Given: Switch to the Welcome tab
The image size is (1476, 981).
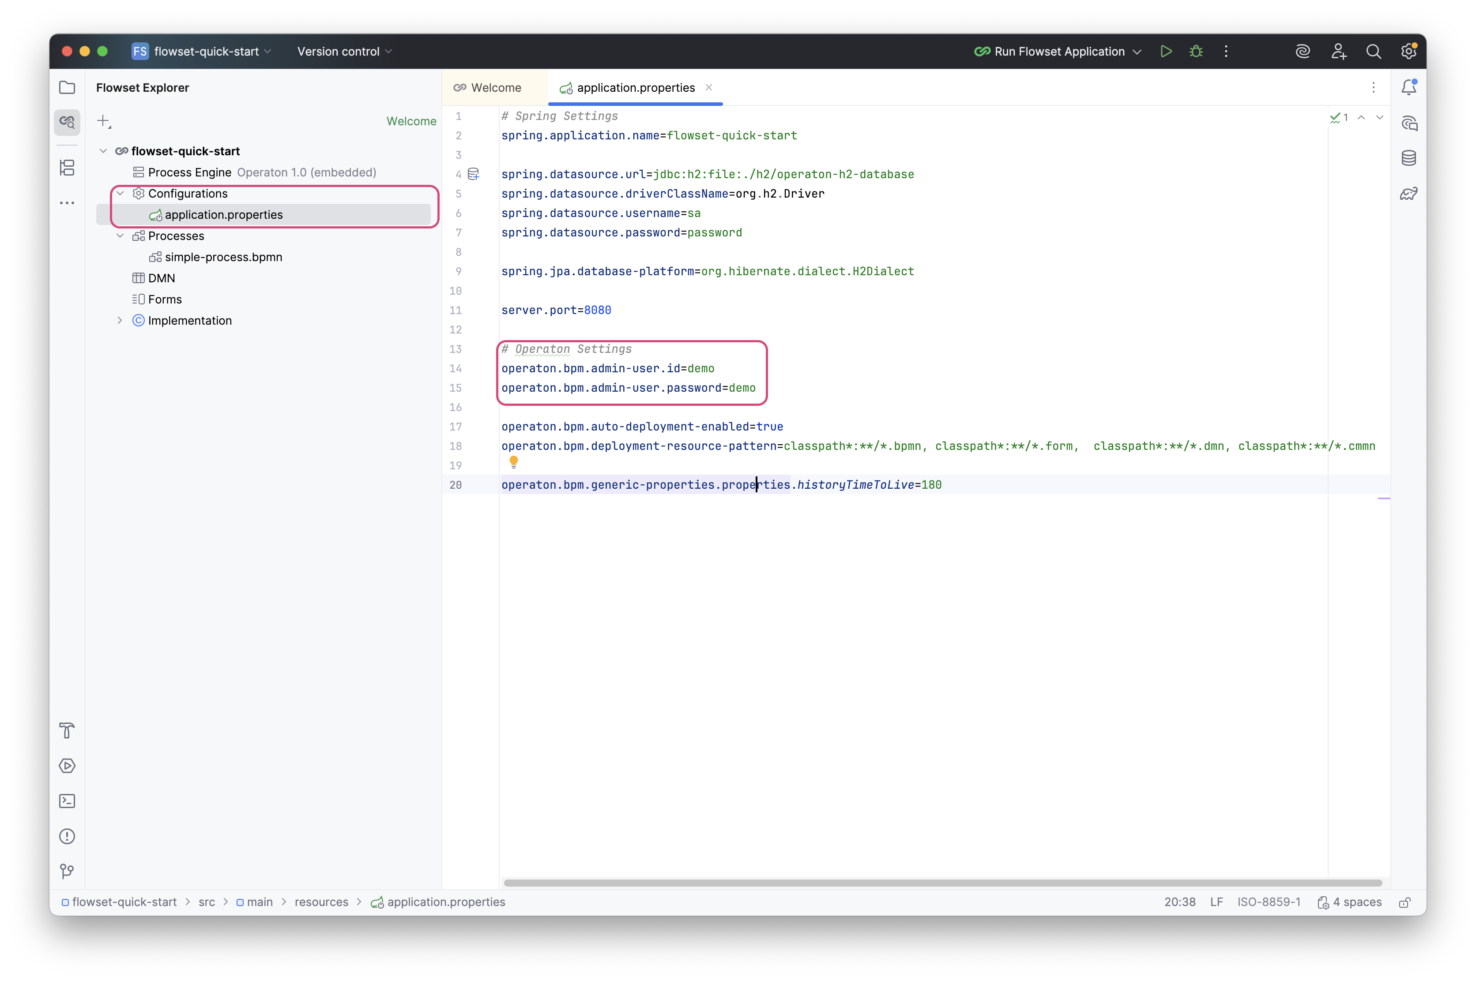Looking at the screenshot, I should click(494, 88).
